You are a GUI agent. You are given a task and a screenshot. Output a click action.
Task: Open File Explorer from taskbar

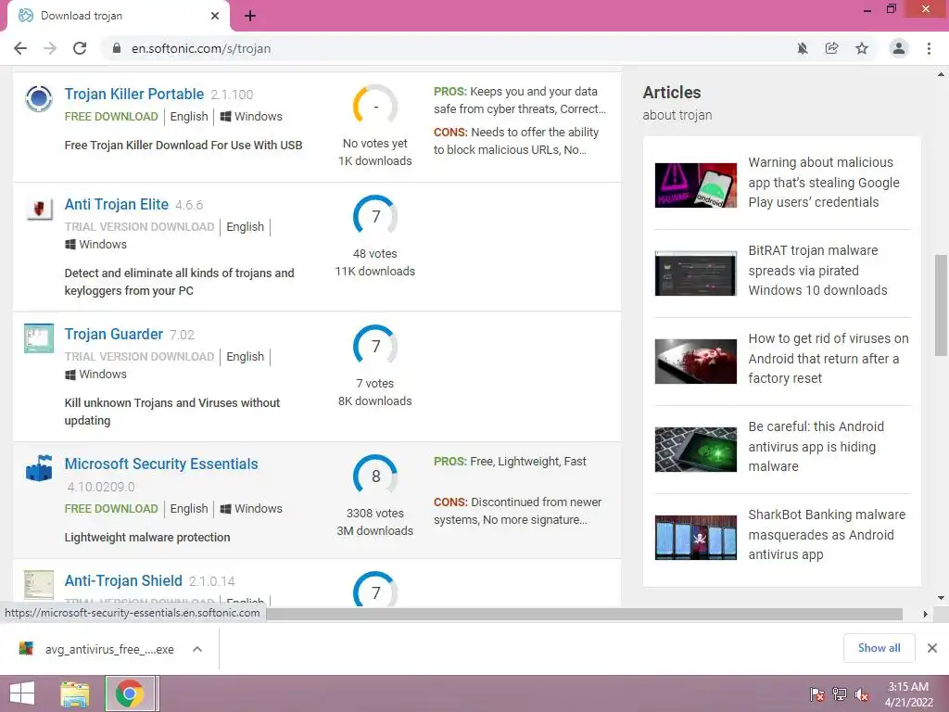[74, 693]
